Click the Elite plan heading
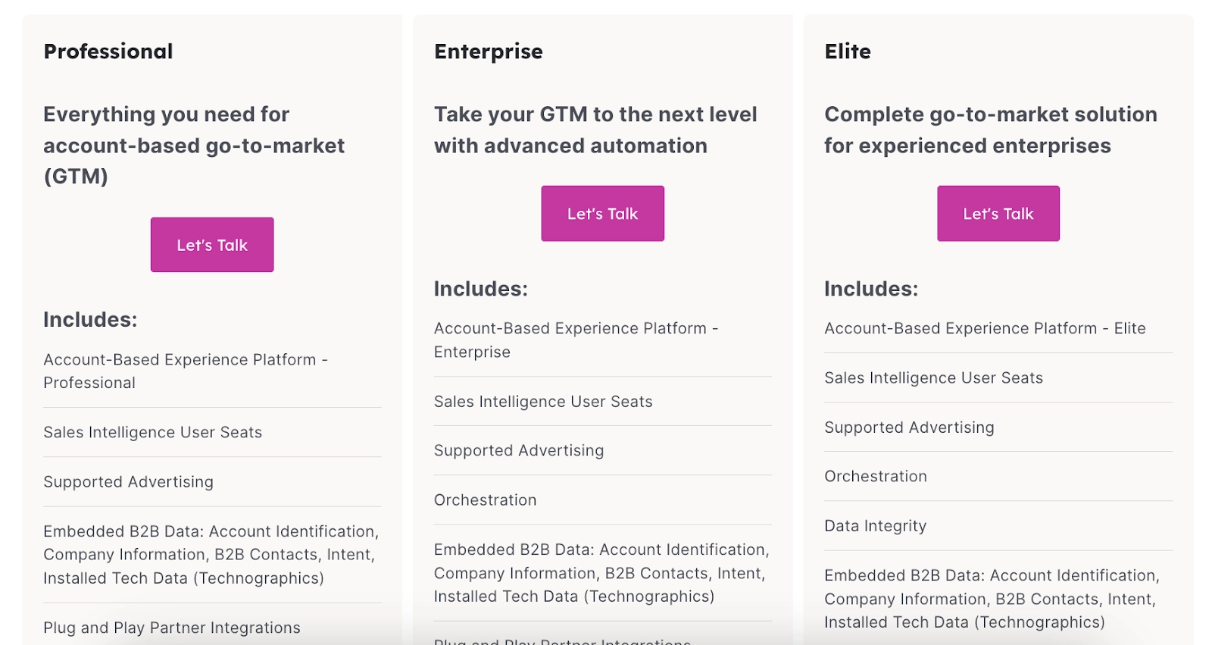Screen dimensions: 1212x645 (x=847, y=52)
